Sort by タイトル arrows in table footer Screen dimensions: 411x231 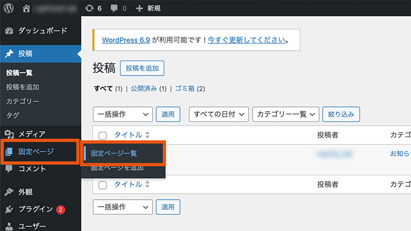147,184
